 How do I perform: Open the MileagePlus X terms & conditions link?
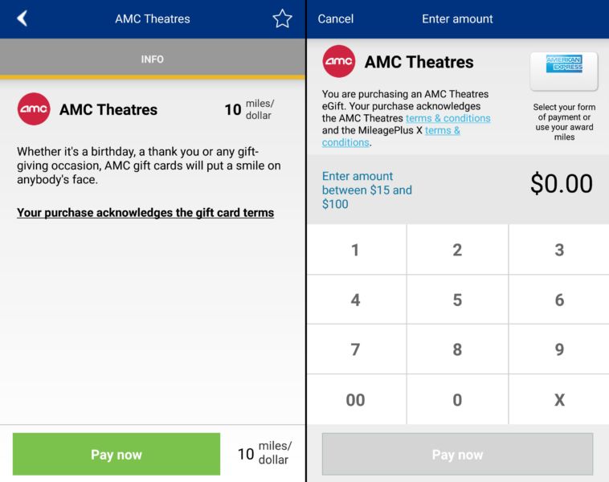390,137
